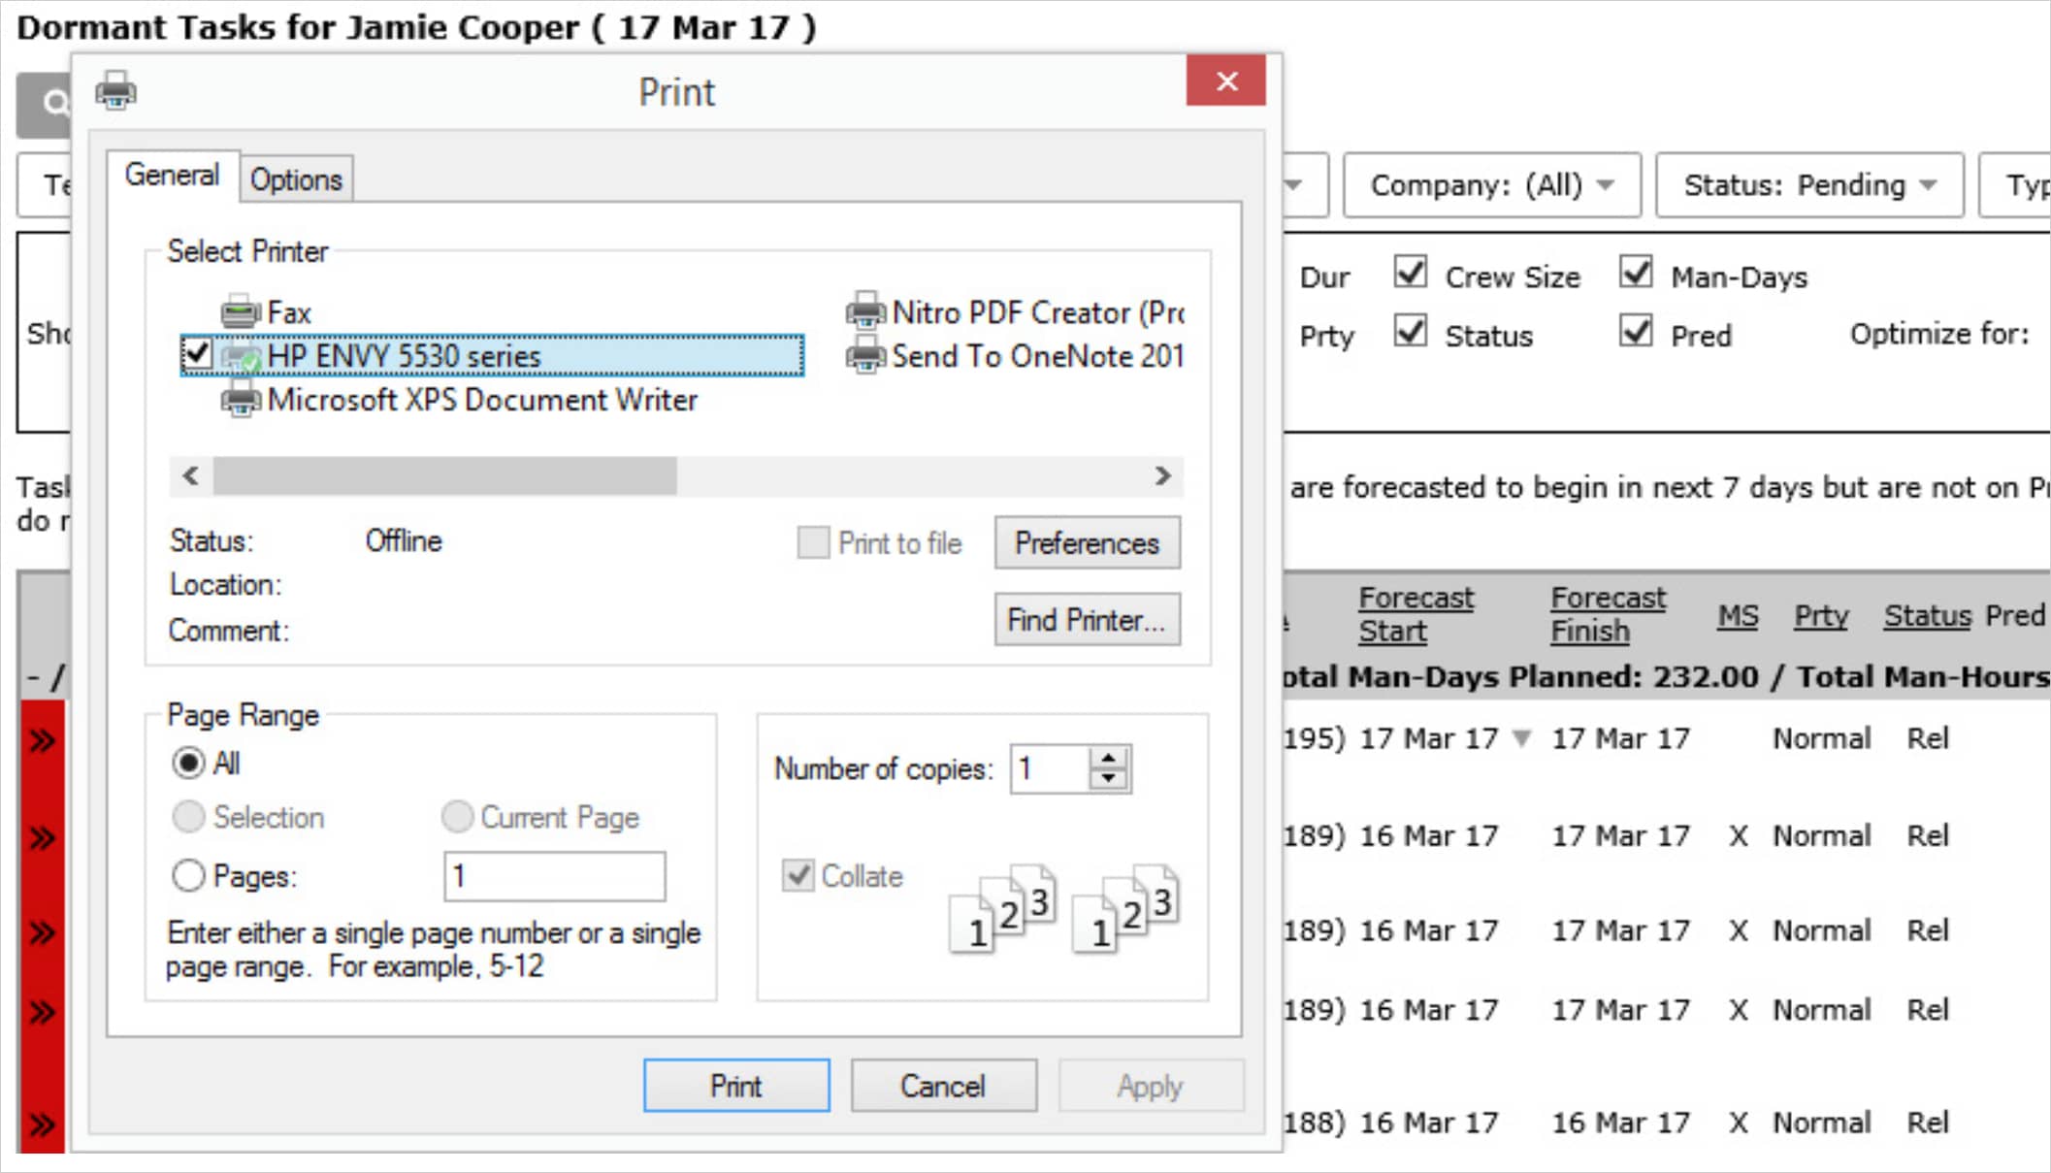2051x1173 pixels.
Task: Switch to the Options tab
Action: [x=296, y=179]
